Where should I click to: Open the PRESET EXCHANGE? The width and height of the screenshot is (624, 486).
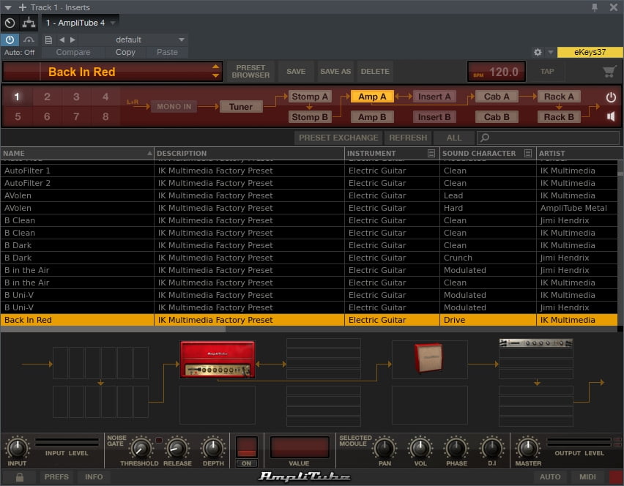tap(338, 138)
